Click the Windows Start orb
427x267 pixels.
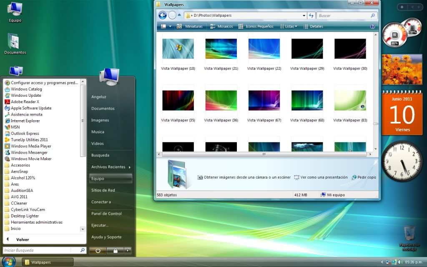click(x=9, y=262)
